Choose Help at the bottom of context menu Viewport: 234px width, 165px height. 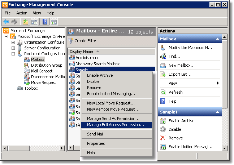[x=117, y=153]
